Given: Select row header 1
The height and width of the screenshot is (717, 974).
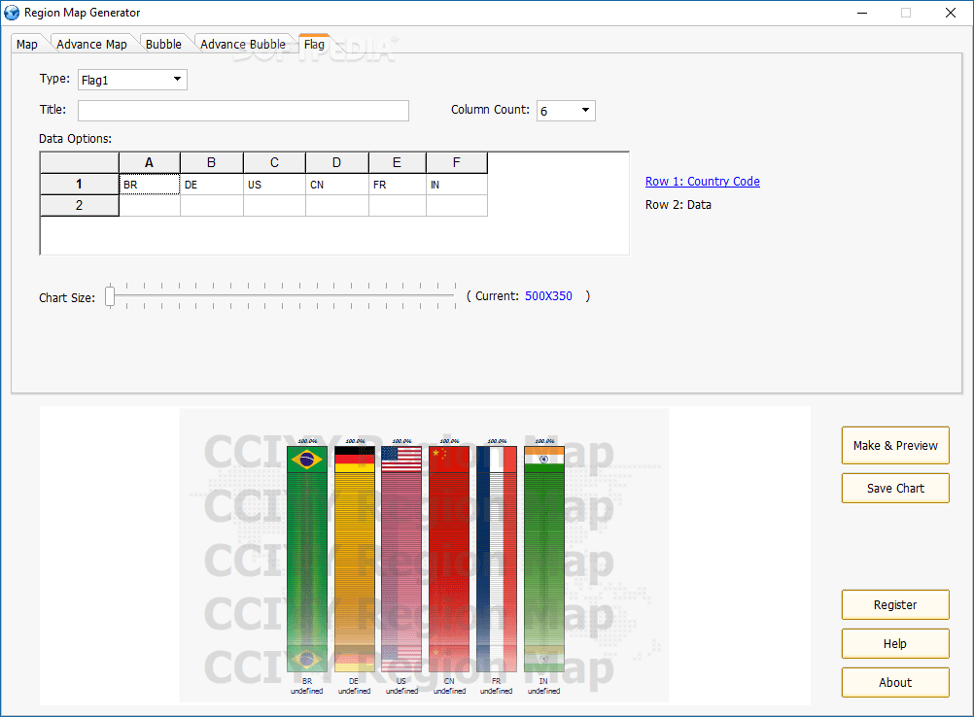Looking at the screenshot, I should point(80,185).
